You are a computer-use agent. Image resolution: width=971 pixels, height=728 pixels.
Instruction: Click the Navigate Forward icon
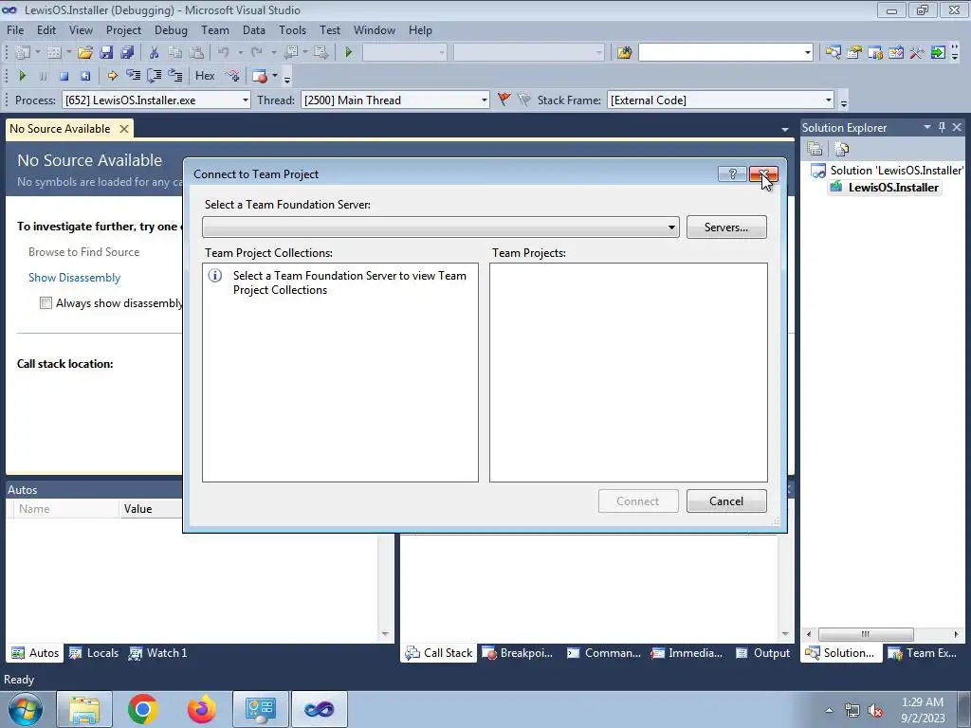(321, 53)
